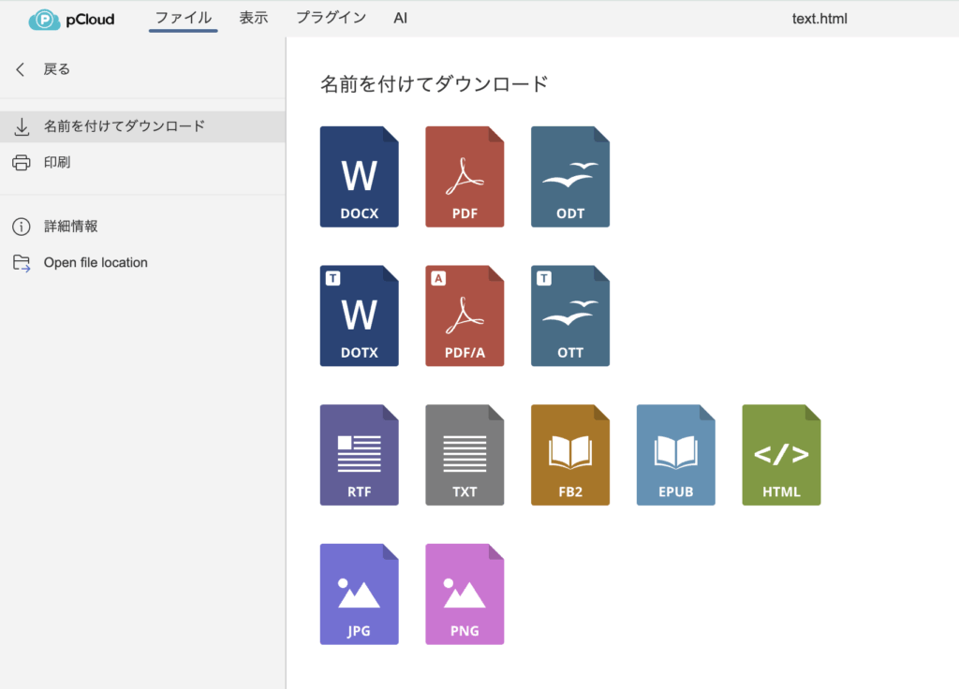Select the EPUB ebook format
The width and height of the screenshot is (959, 689).
coord(675,455)
